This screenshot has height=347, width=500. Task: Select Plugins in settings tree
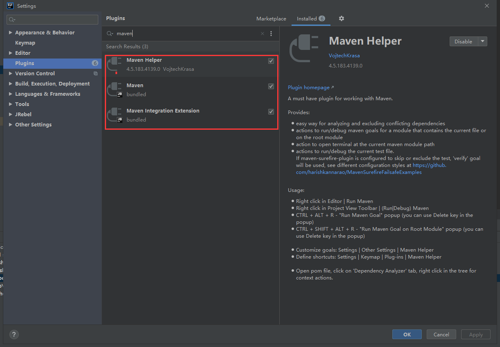(x=52, y=63)
